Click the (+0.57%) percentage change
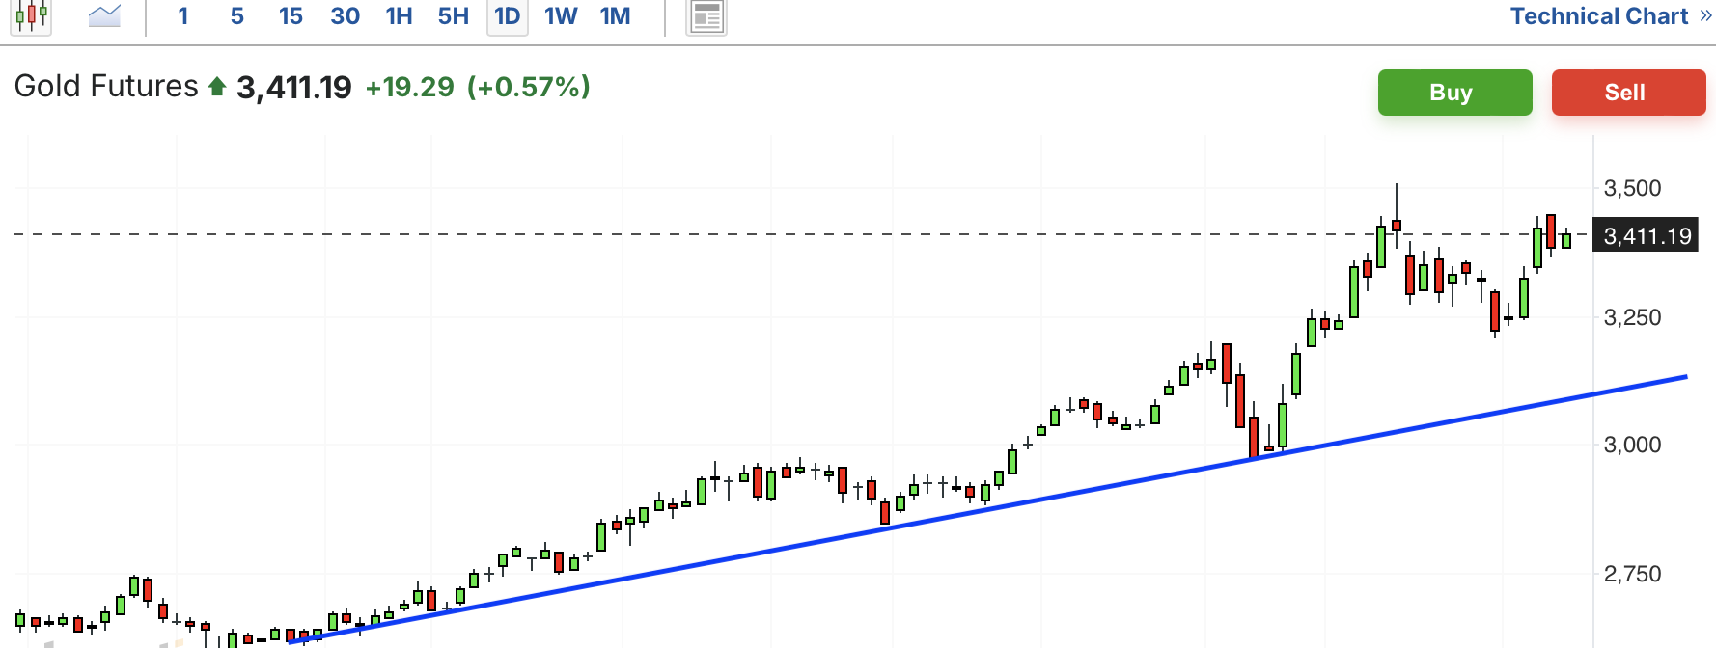The image size is (1716, 648). point(529,87)
